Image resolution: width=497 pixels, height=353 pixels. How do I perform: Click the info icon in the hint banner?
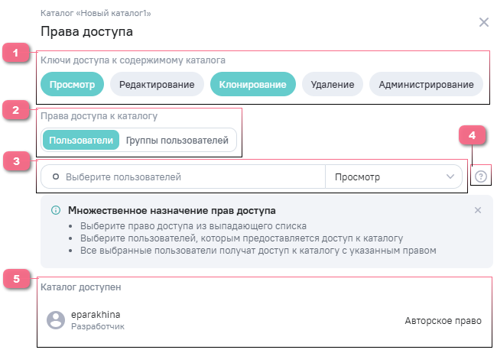click(x=55, y=210)
